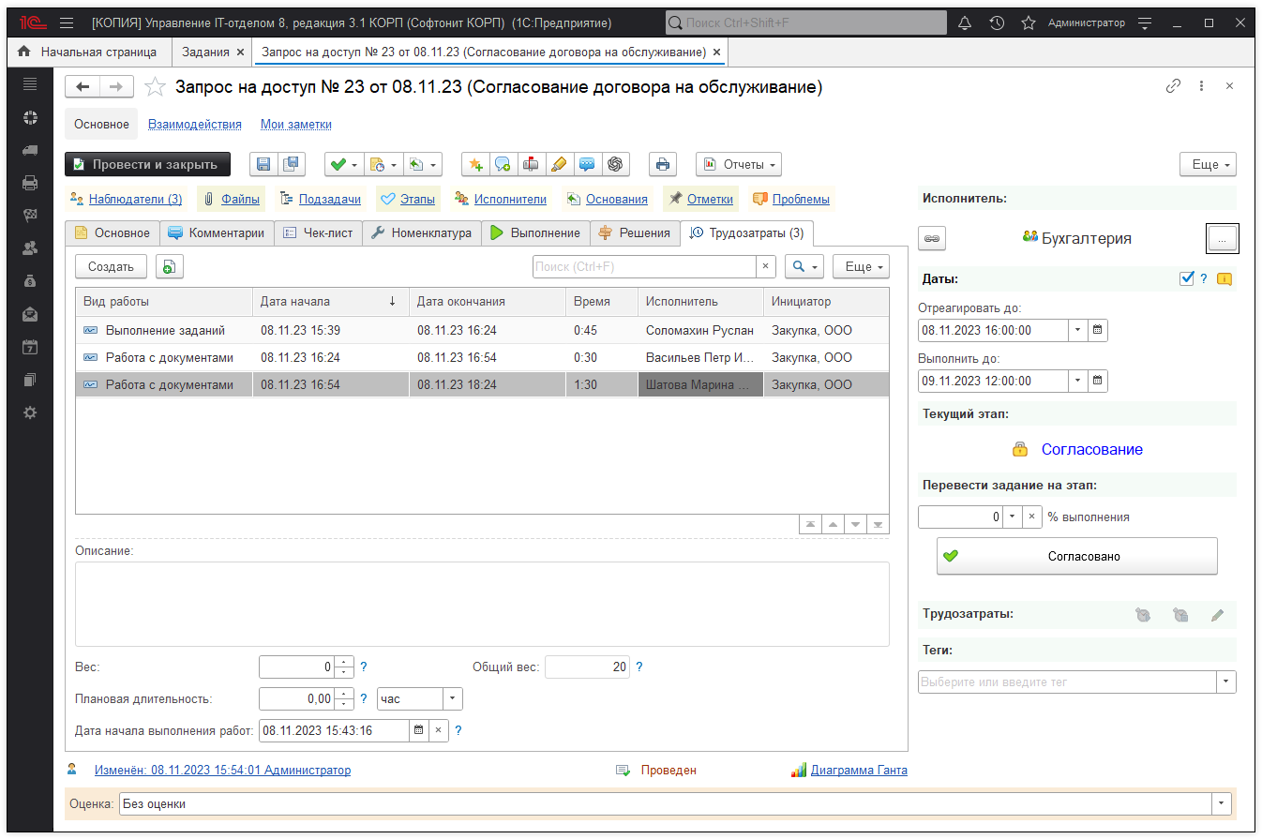Increase the Вес value with the up stepper
Image resolution: width=1262 pixels, height=839 pixels.
tap(344, 663)
